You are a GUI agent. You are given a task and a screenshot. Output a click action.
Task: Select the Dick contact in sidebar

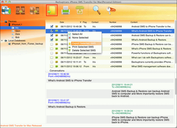(x=18, y=34)
